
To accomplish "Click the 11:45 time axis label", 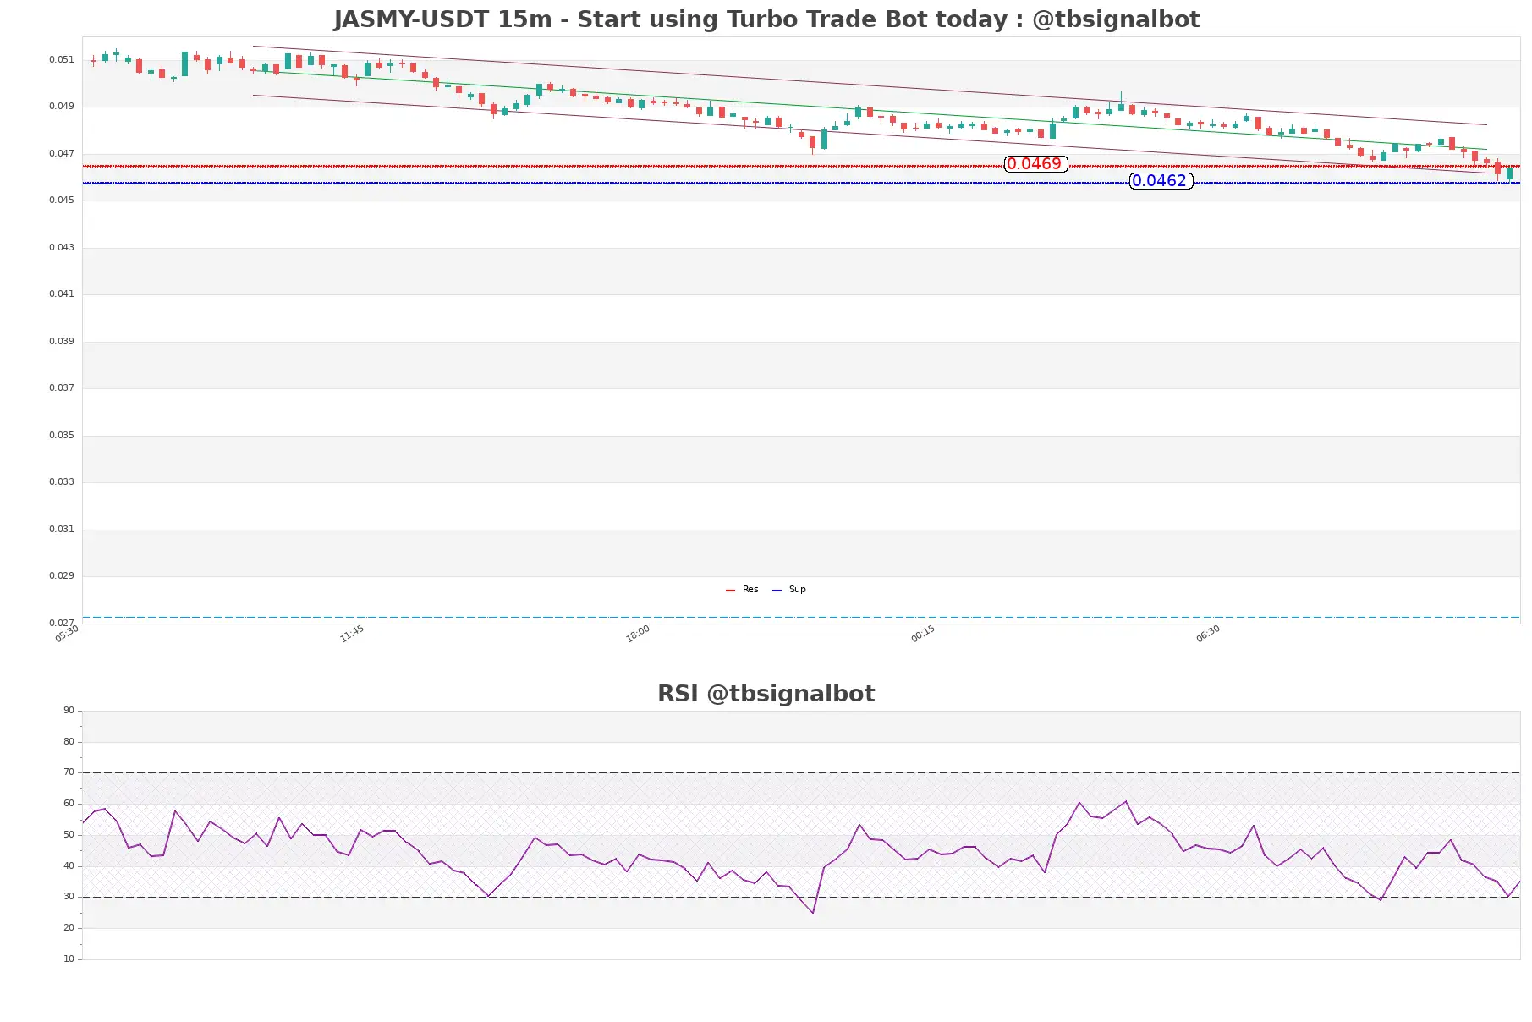I will coord(352,634).
